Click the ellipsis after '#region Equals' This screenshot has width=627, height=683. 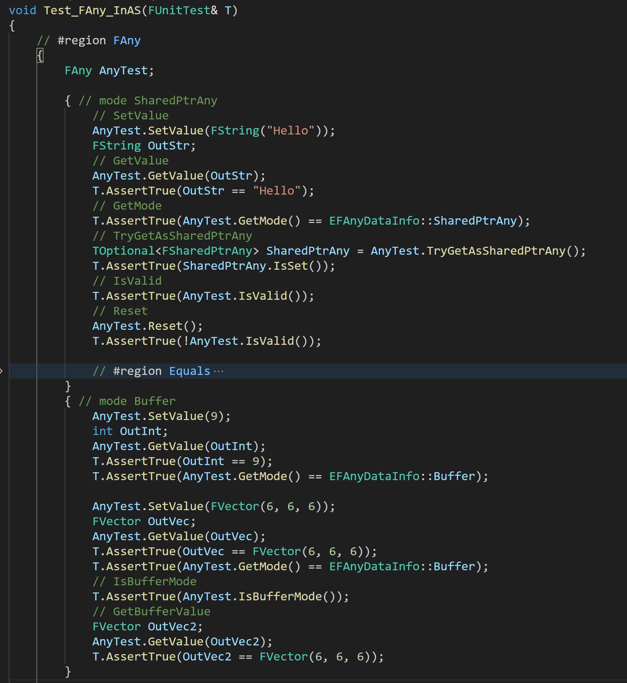[x=218, y=371]
